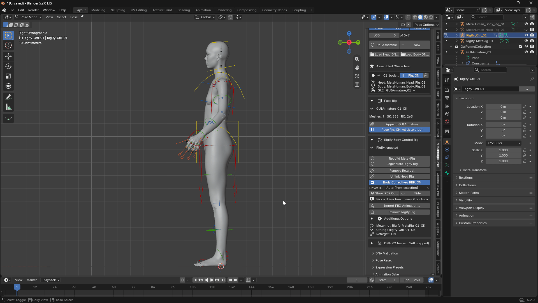Click the Unlink Head Rig button

[399, 177]
